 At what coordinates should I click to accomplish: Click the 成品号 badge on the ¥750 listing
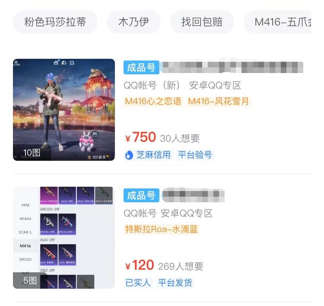pyautogui.click(x=141, y=67)
